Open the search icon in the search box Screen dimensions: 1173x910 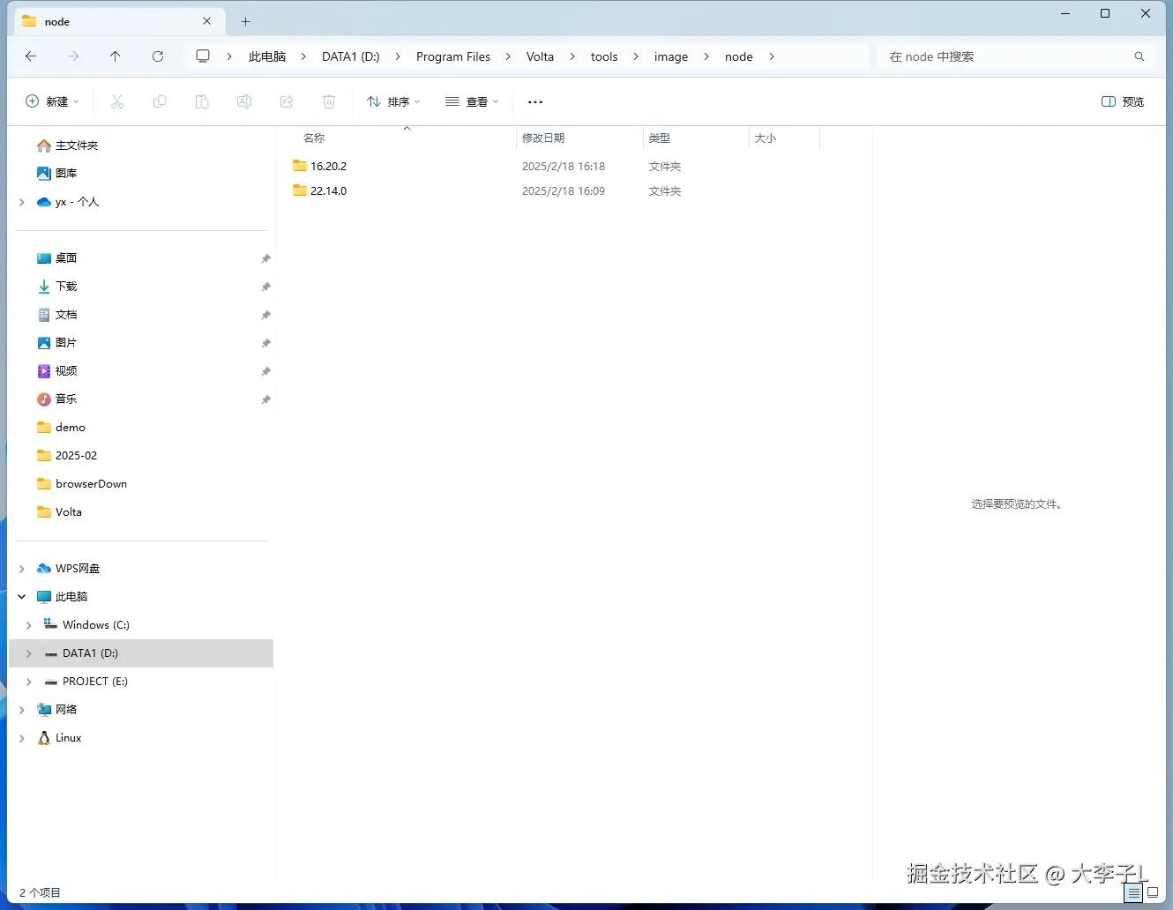click(x=1139, y=56)
